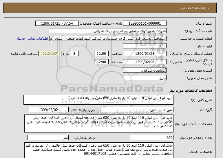Click the label ایجاد کننده درخواست

(x=196, y=39)
